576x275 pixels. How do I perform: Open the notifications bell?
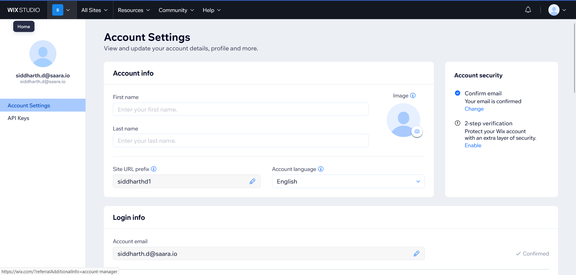click(x=528, y=10)
